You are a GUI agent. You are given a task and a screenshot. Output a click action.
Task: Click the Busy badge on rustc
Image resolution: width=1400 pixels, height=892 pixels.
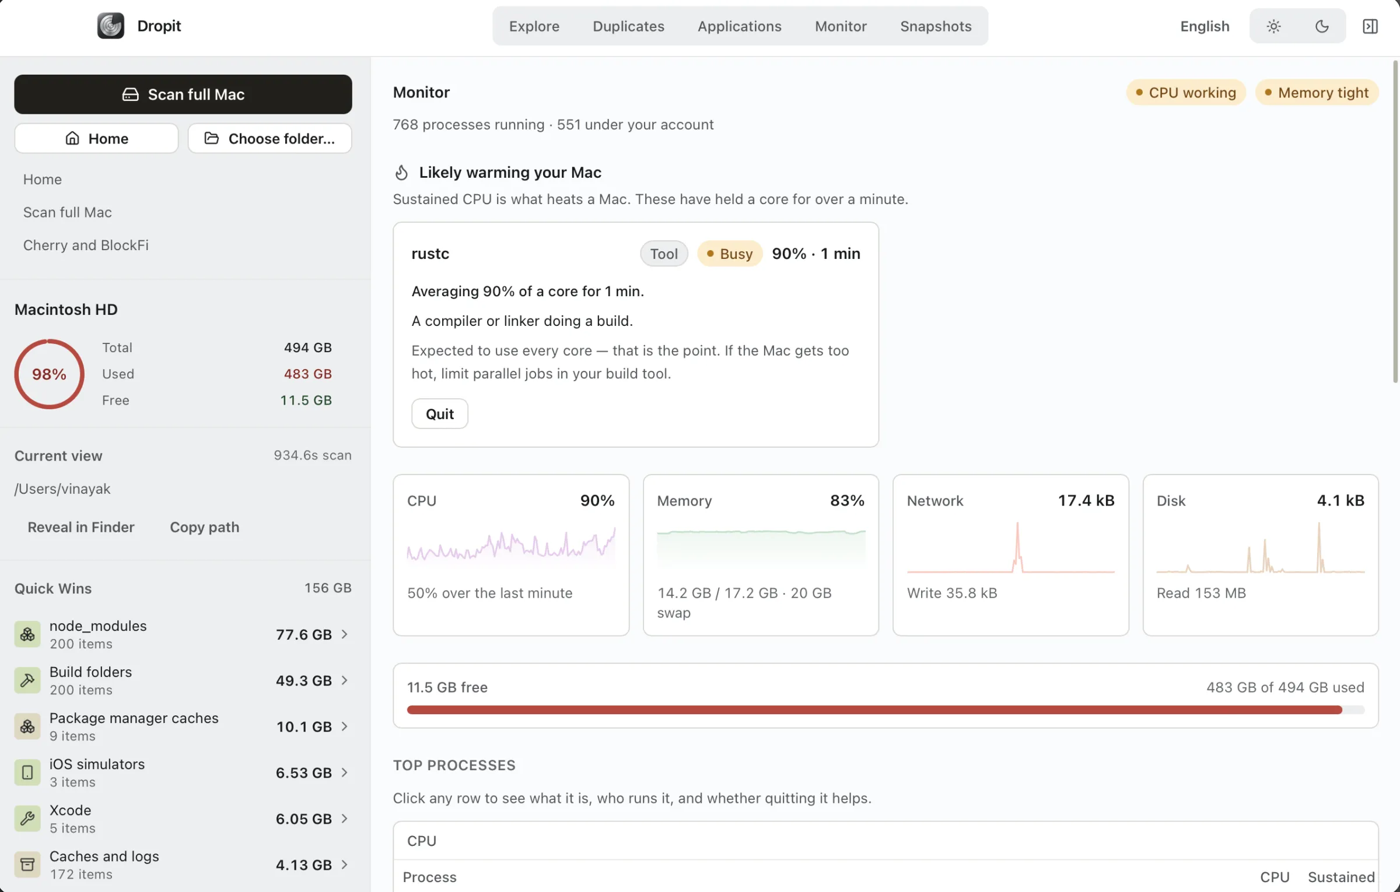(x=730, y=254)
